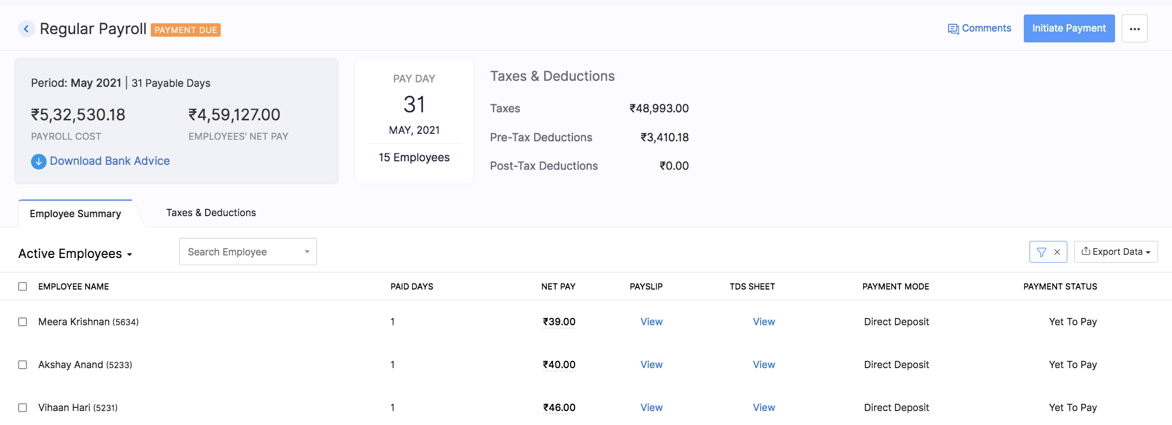The image size is (1172, 425).
Task: View the TDS sheet for Akshay Anand
Action: click(x=764, y=365)
